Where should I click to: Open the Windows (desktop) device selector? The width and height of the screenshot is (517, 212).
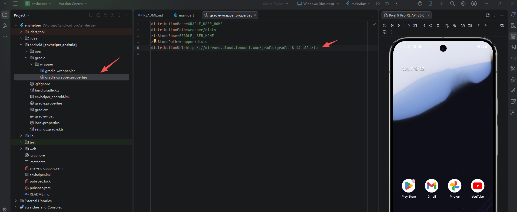point(318,4)
